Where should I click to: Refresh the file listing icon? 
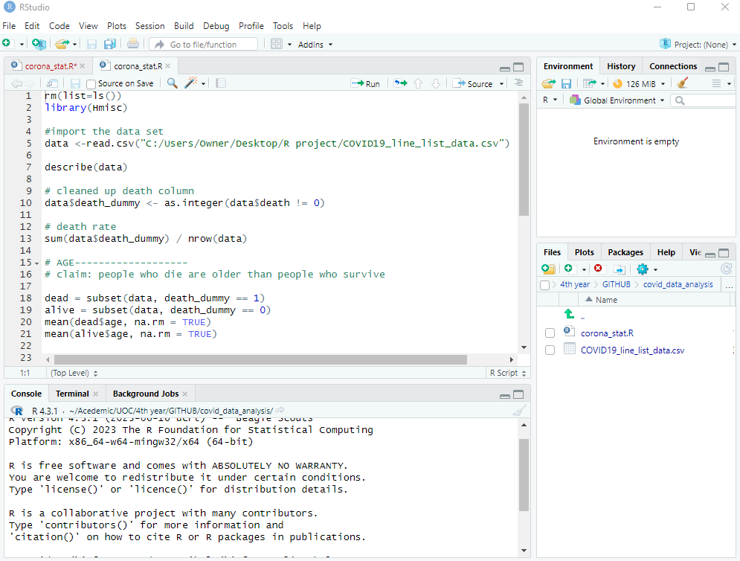click(x=726, y=269)
